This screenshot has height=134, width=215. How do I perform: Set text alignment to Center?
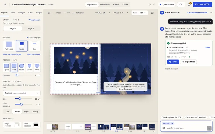[17, 111]
